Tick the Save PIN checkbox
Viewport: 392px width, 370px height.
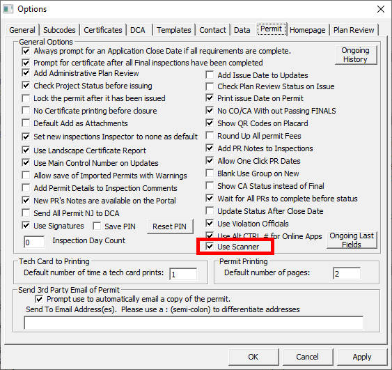97,226
